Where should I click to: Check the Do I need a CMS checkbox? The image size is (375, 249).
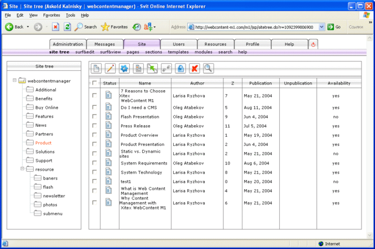(x=95, y=107)
